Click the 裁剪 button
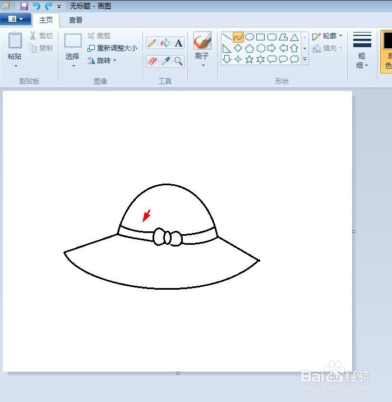This screenshot has width=392, height=402. (x=99, y=35)
